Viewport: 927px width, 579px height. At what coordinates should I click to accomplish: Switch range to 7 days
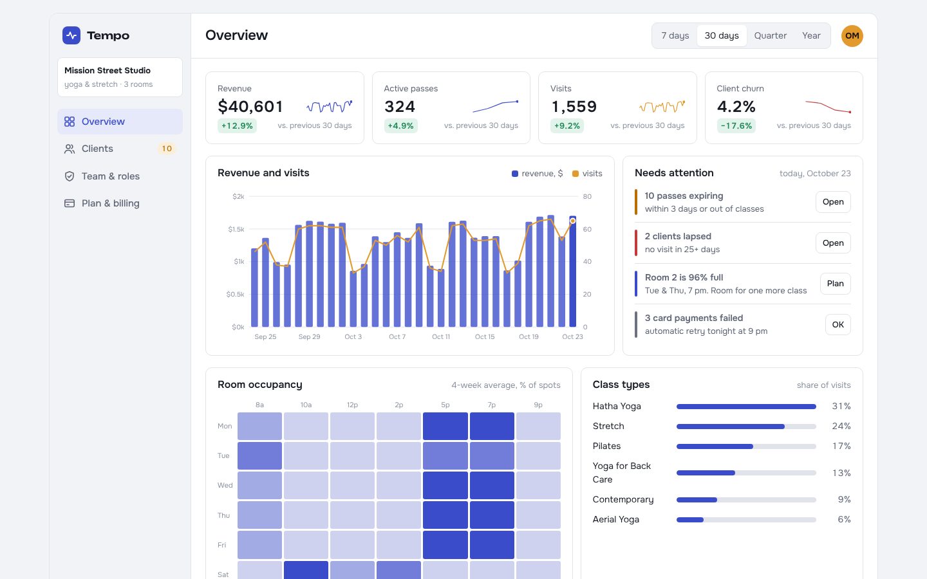(675, 36)
